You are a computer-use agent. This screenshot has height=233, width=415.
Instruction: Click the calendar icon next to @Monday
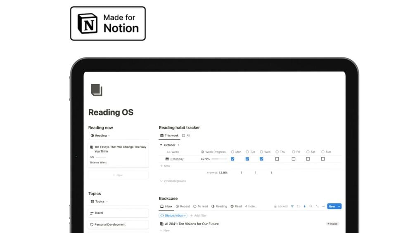click(167, 159)
